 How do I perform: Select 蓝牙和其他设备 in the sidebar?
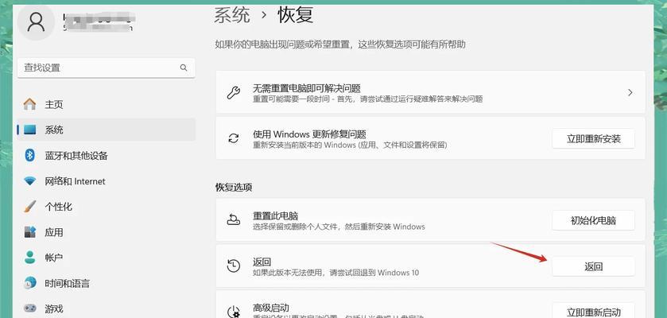pyautogui.click(x=106, y=155)
